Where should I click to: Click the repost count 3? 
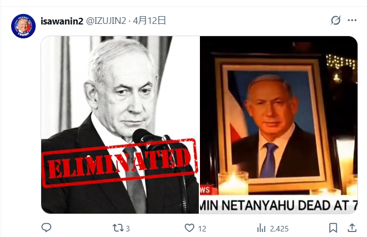coord(128,229)
